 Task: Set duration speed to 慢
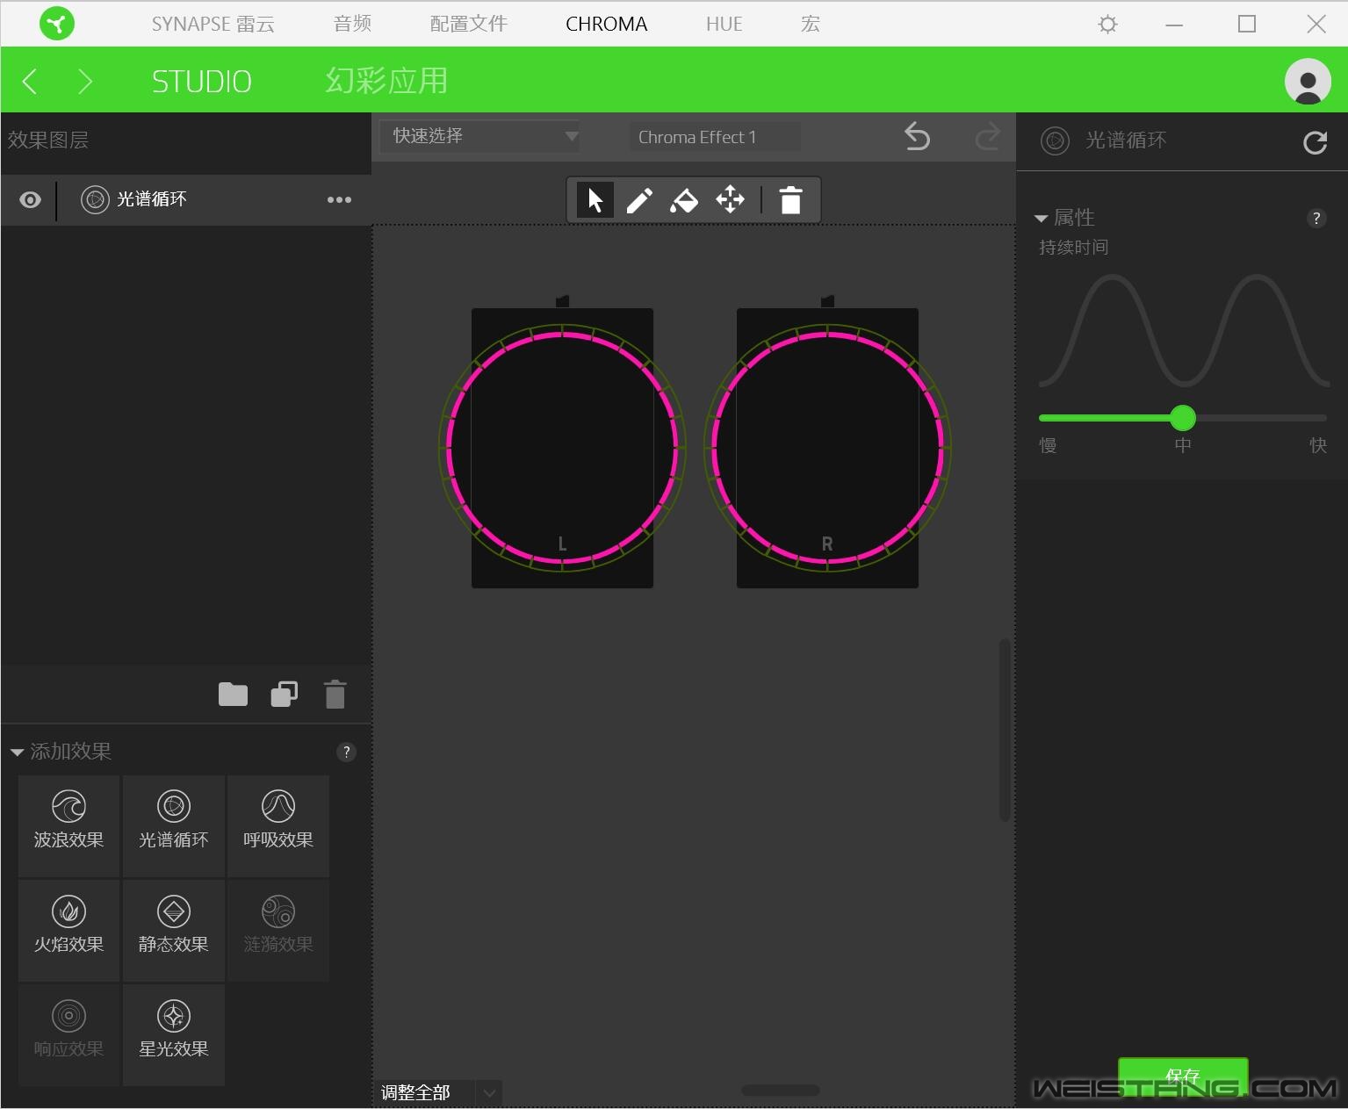(x=1048, y=445)
